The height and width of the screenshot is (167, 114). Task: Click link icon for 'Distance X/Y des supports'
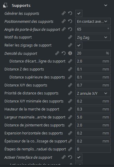pos(70,85)
